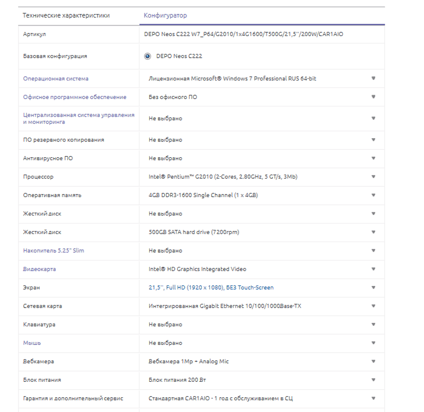Click the Антивирусное ПО dropdown arrow
Viewport: 424px width, 412px height.
373,158
